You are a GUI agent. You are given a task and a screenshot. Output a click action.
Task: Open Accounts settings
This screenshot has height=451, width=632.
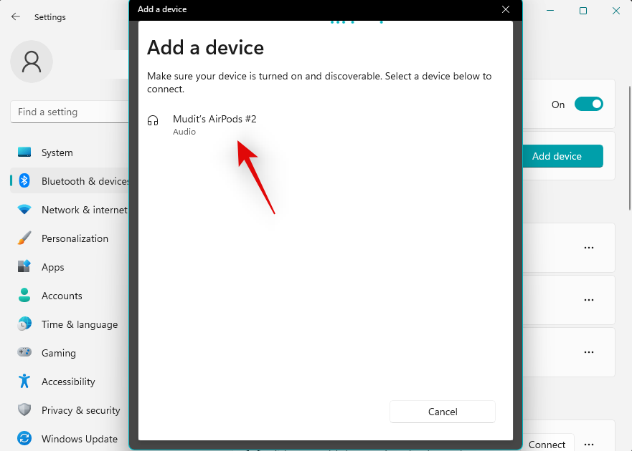coord(70,296)
